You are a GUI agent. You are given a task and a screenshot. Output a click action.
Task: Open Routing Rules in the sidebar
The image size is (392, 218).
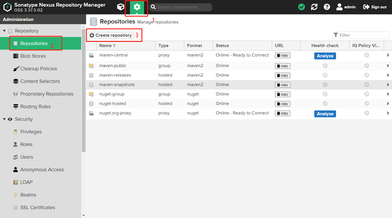tap(41, 106)
